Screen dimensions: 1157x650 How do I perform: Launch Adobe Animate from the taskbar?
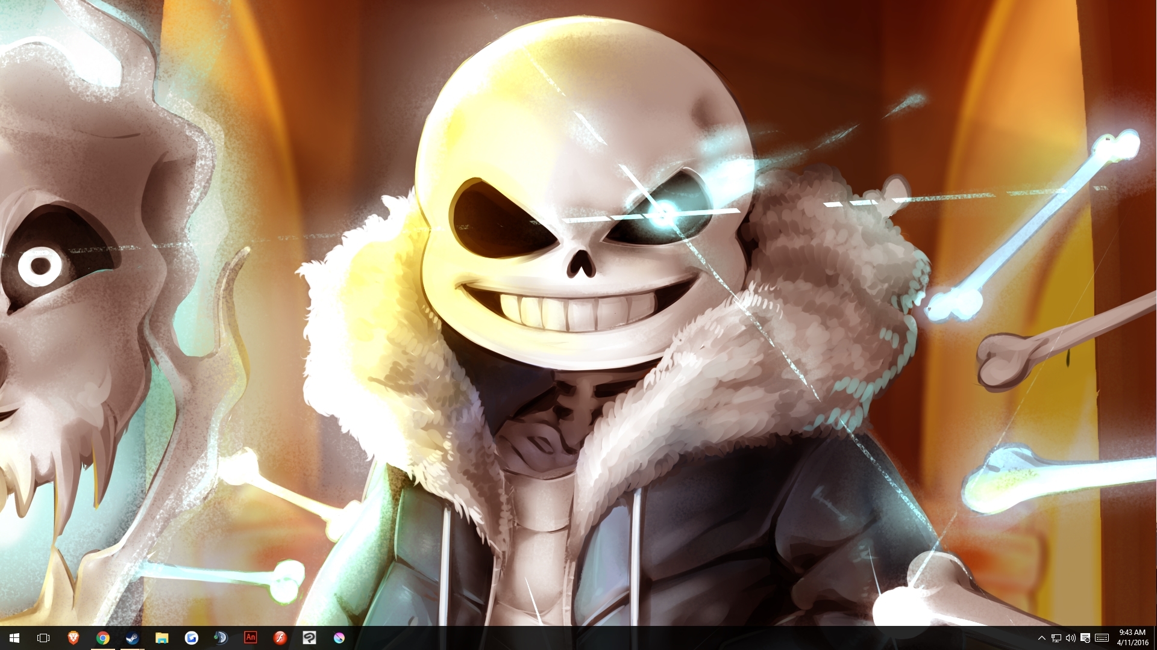251,638
